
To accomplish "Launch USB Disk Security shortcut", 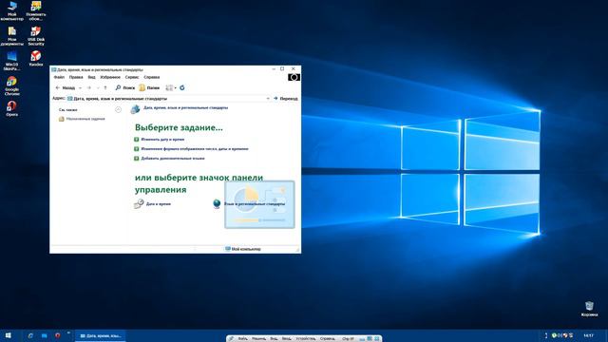I will 36,36.
